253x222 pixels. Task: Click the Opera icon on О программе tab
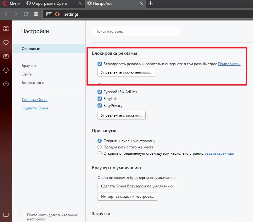(x=29, y=3)
